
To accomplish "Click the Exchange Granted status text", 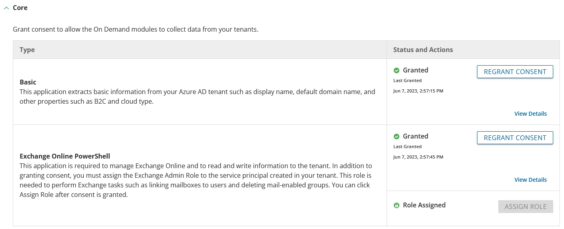I will (x=415, y=136).
